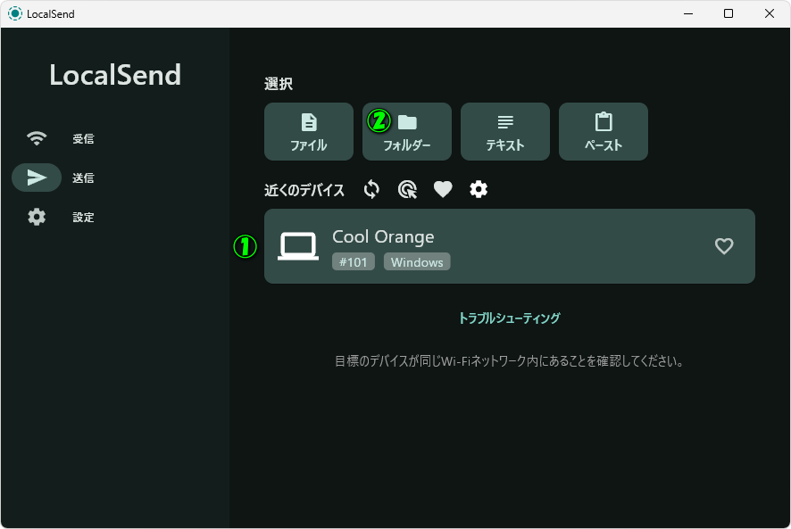Open send mode gear next to 近くのデバイス
This screenshot has height=529, width=791.
click(x=479, y=190)
